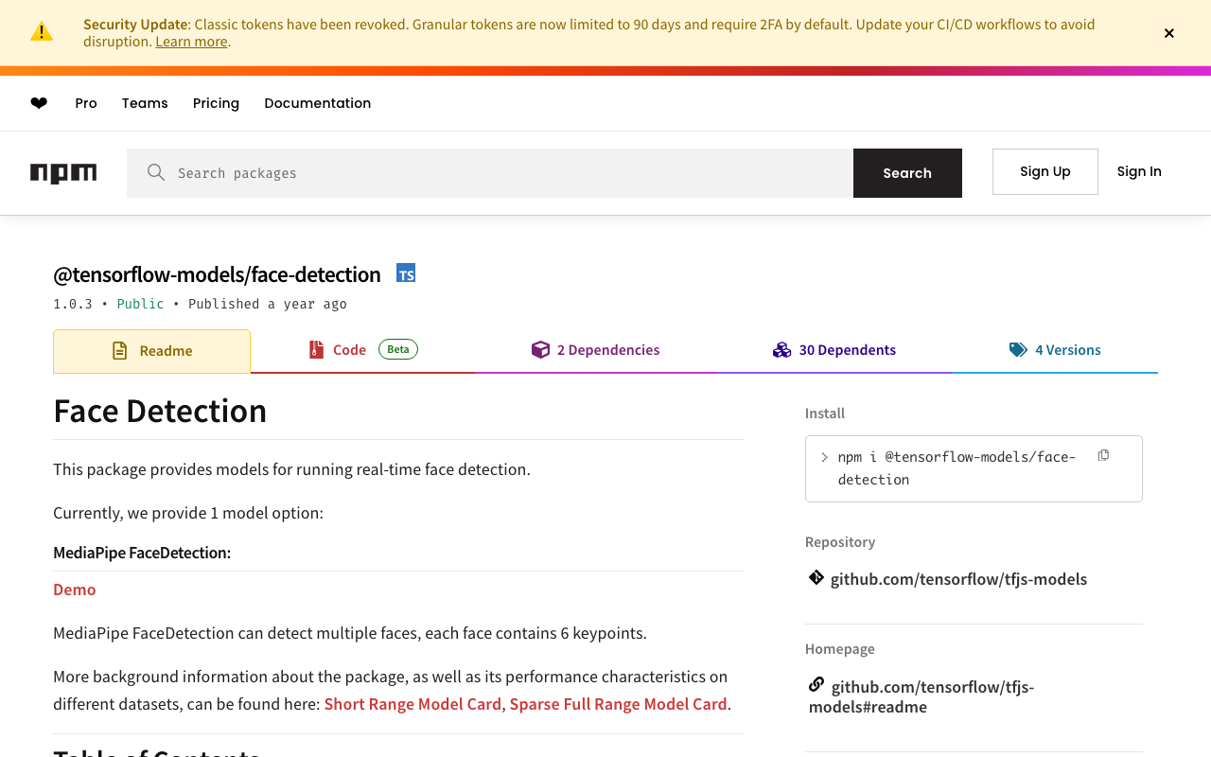
Task: Open the 2 Dependencies tab
Action: tap(596, 350)
